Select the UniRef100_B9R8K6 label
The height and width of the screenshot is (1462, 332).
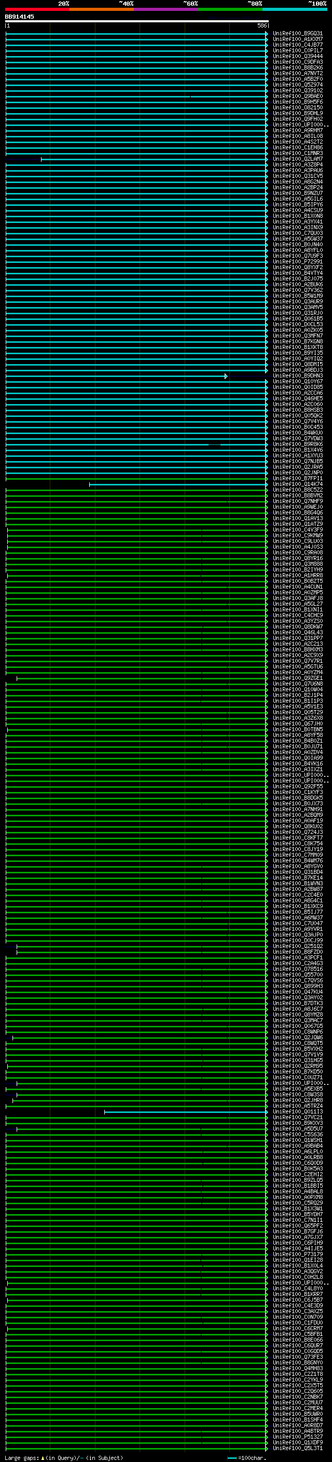pyautogui.click(x=298, y=444)
